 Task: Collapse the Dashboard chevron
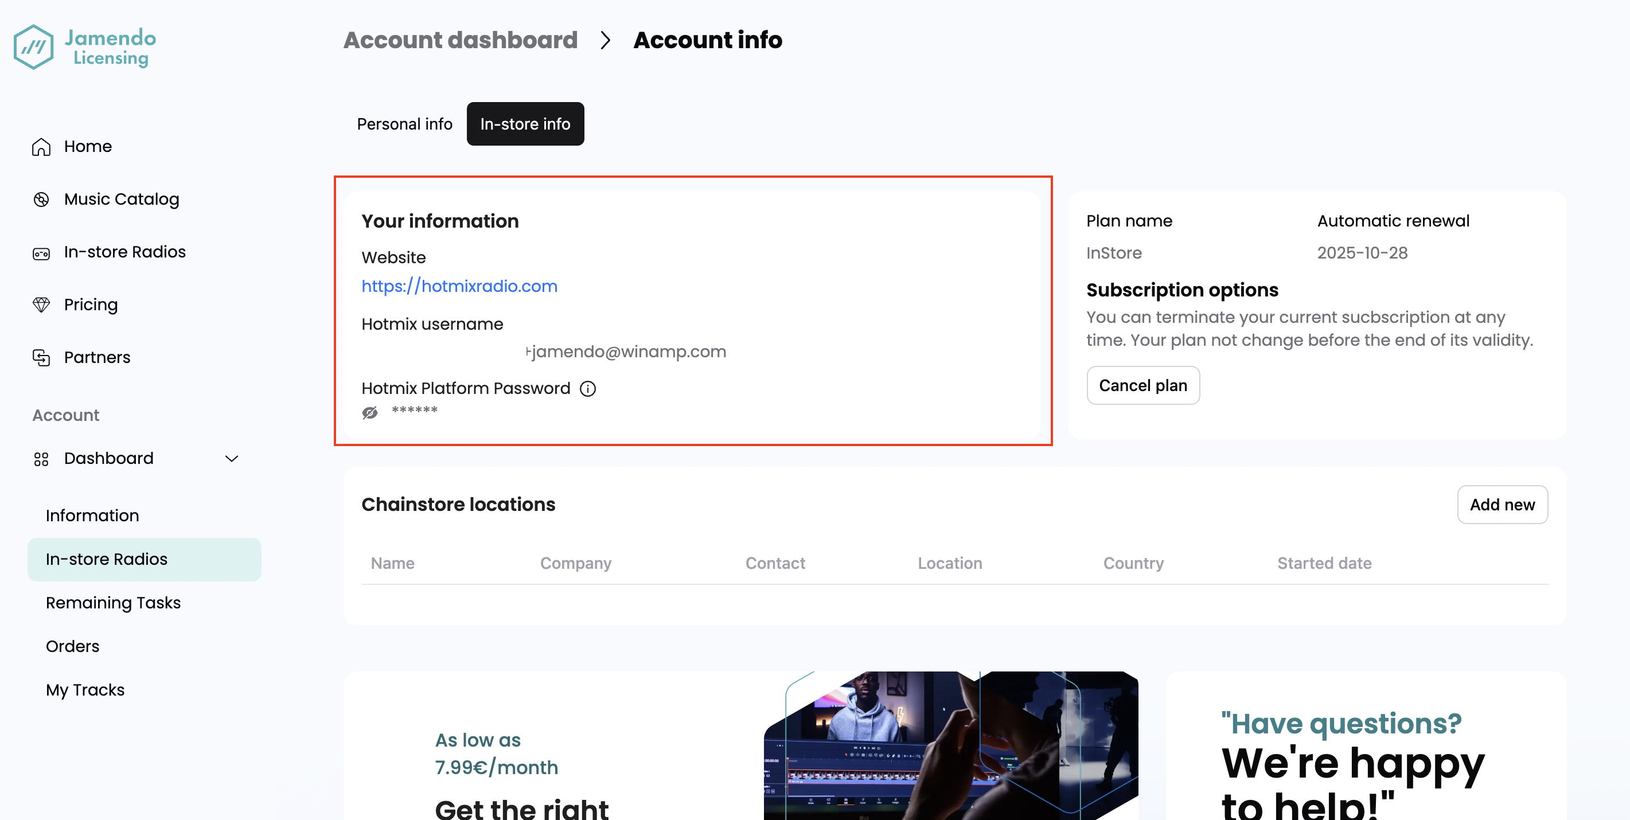pyautogui.click(x=232, y=459)
